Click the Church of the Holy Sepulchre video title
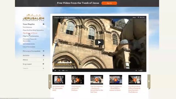This screenshot has width=176, height=99. 65,18
